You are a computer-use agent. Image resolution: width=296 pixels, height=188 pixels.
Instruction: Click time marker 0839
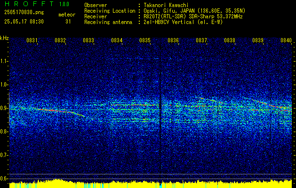click(x=258, y=40)
